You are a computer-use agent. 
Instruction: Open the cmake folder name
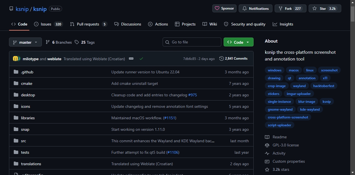[x=27, y=83]
